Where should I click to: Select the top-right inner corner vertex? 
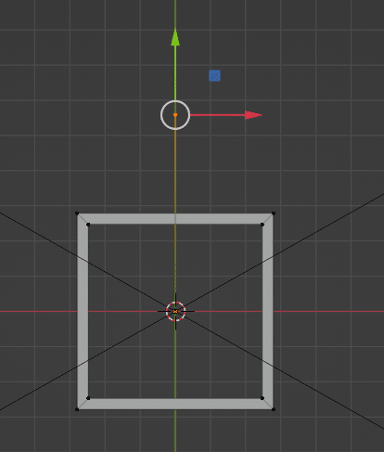coord(262,225)
